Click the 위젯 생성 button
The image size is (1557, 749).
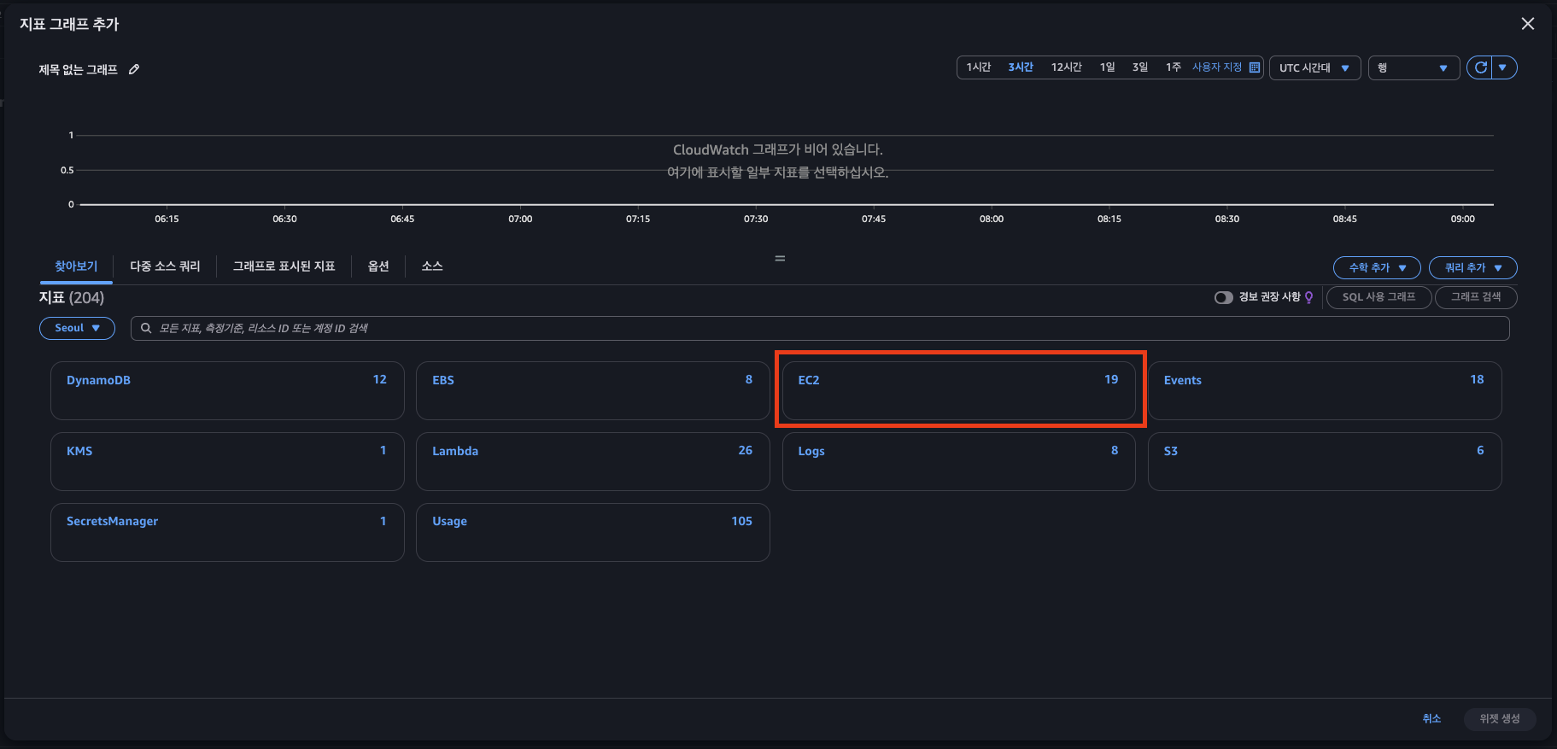[1500, 719]
